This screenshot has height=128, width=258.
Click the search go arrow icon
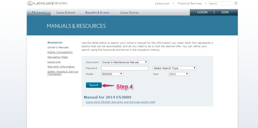(236, 3)
